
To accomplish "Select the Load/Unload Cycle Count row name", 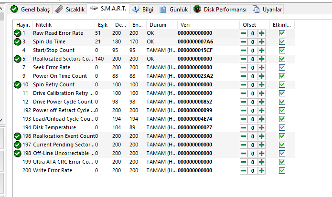I will click(64, 119).
